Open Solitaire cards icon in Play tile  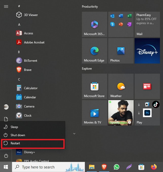click(x=147, y=104)
